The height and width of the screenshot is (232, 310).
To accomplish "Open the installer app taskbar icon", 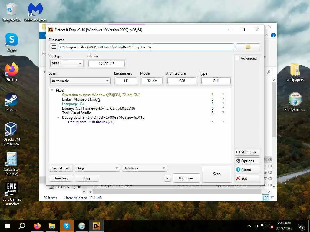I will [81, 226].
